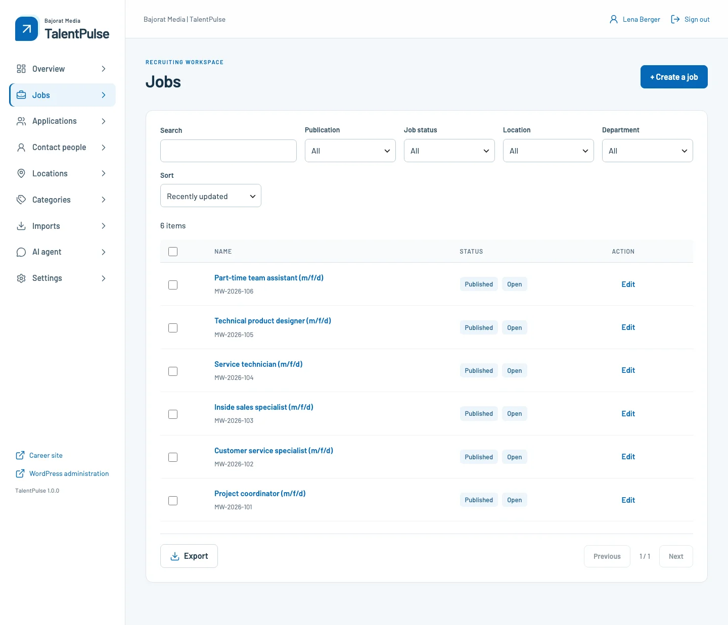Click the TalentPulse arrow logo icon
Image resolution: width=728 pixels, height=625 pixels.
point(27,29)
